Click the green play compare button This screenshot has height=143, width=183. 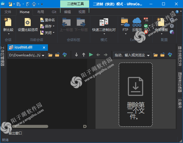pyautogui.click(x=91, y=55)
